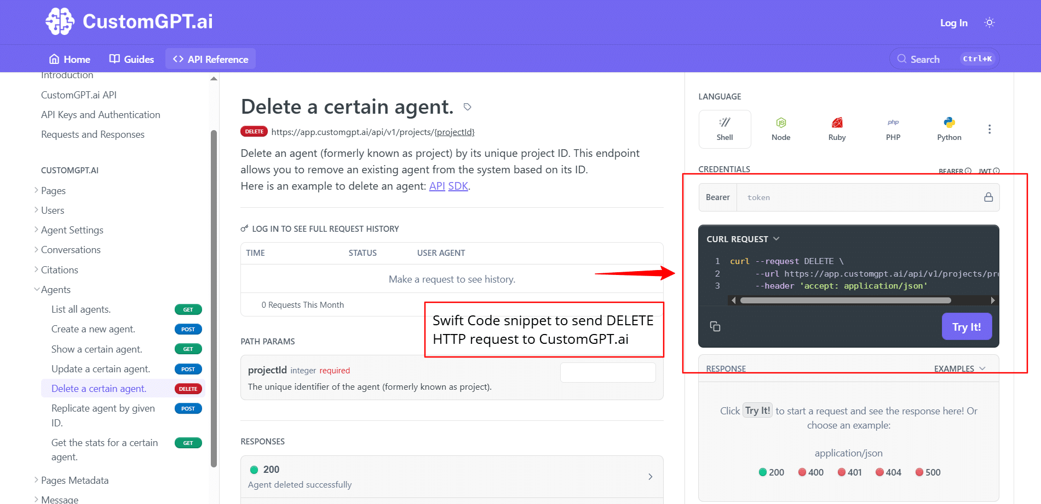Click the Bearer token input field

(860, 197)
